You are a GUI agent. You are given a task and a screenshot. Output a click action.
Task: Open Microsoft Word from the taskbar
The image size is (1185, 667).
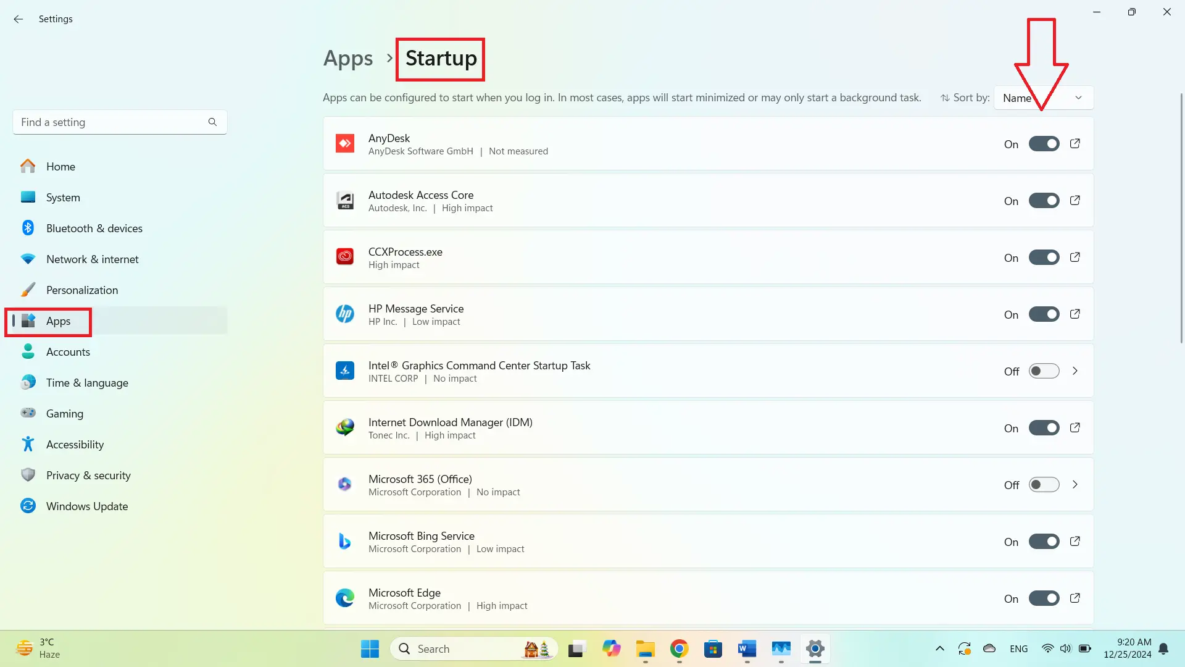(746, 649)
